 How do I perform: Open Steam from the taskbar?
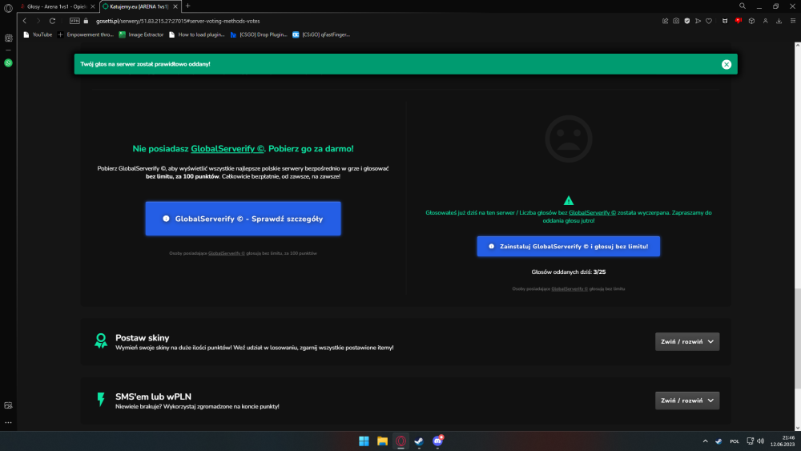click(x=419, y=441)
